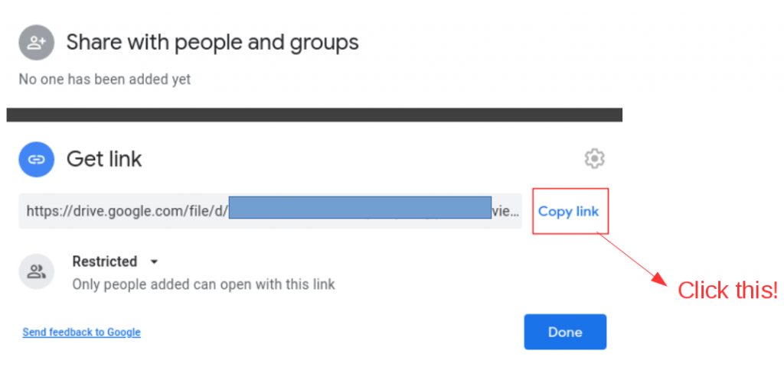The image size is (784, 383).
Task: Click the dark gray divider bar
Action: click(315, 115)
